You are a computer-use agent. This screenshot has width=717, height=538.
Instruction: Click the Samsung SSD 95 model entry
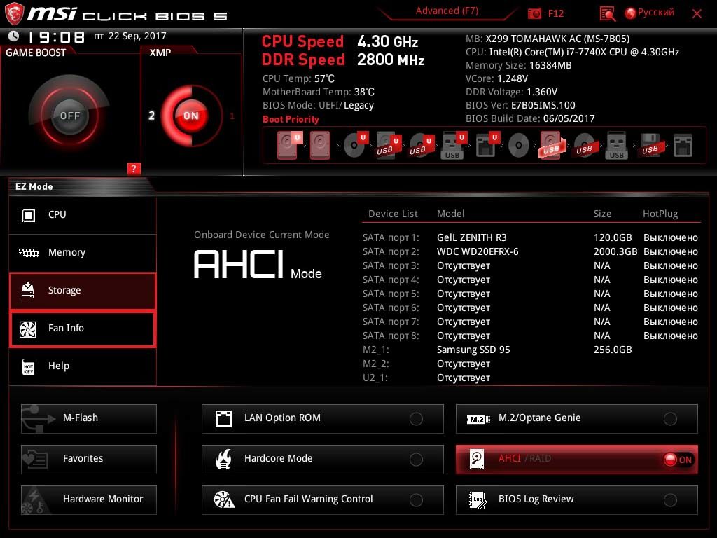473,350
